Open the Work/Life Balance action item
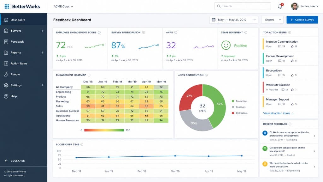The image size is (323, 182). (x=289, y=87)
